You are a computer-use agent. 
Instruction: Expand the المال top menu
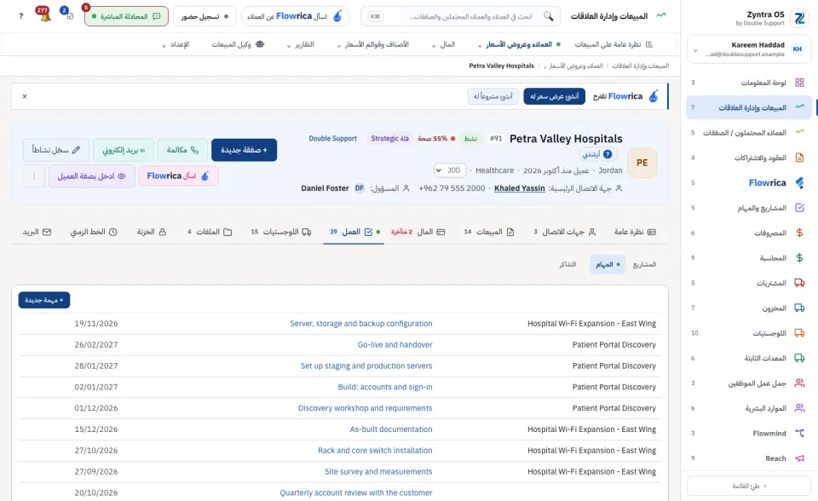coord(443,44)
